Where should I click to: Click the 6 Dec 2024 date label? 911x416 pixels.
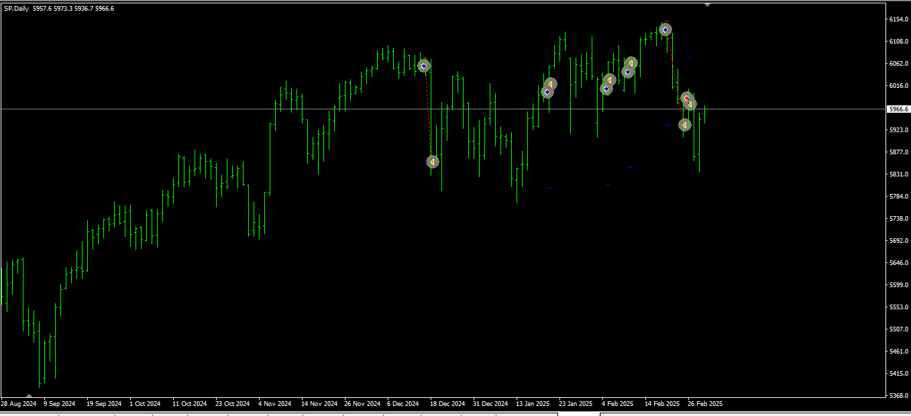[x=403, y=404]
